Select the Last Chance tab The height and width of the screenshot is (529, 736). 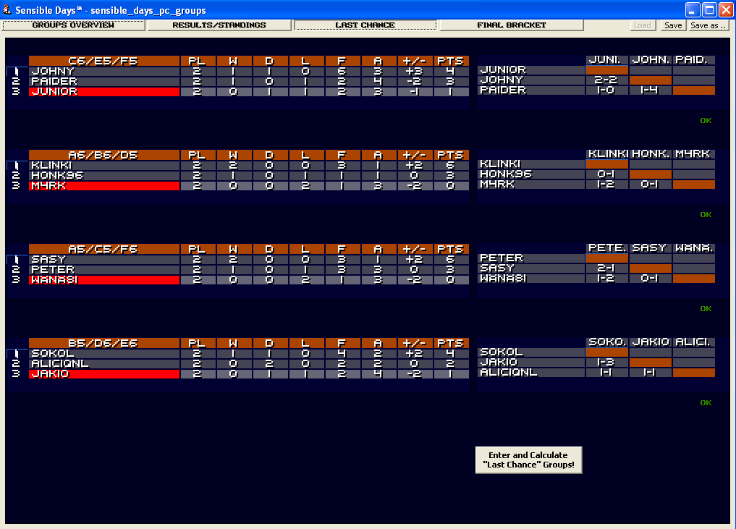tap(365, 25)
